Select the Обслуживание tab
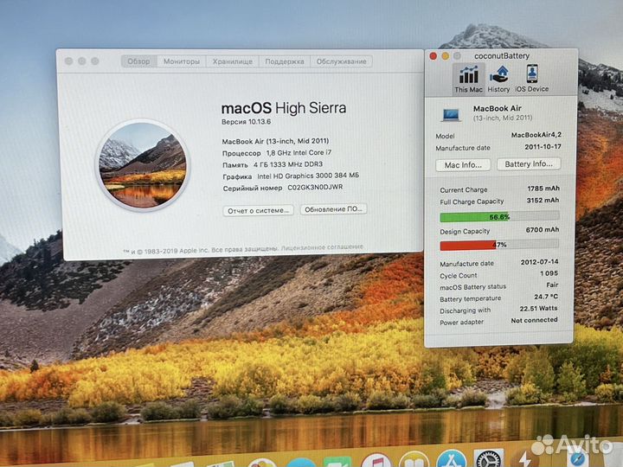 click(x=341, y=61)
